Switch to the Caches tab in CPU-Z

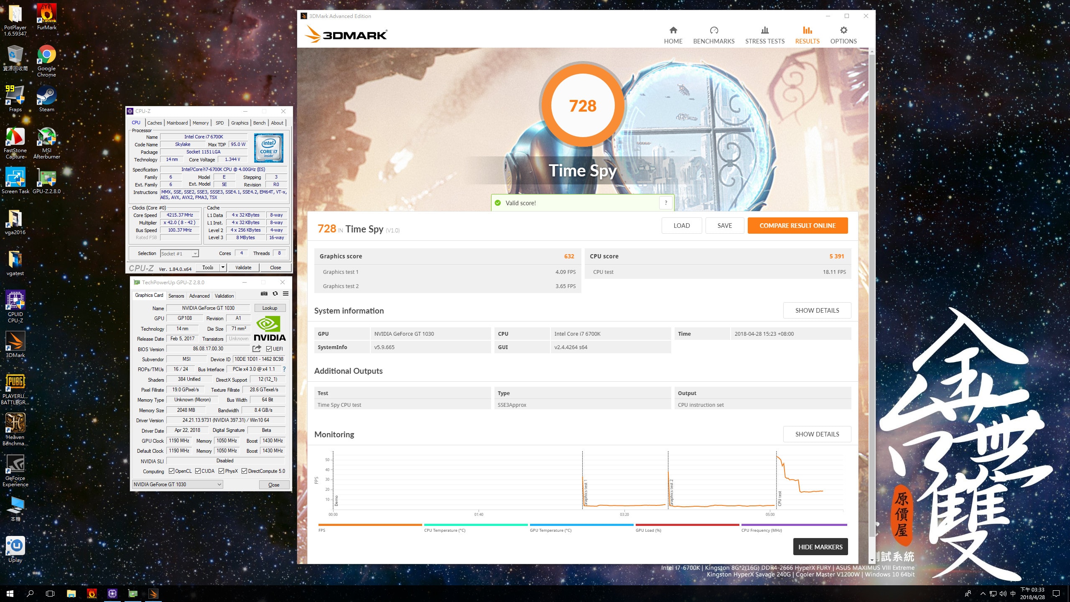point(154,123)
